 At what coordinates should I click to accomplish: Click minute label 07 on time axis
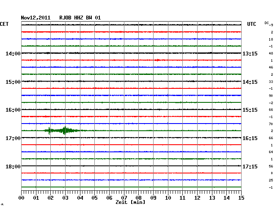[x=124, y=198]
